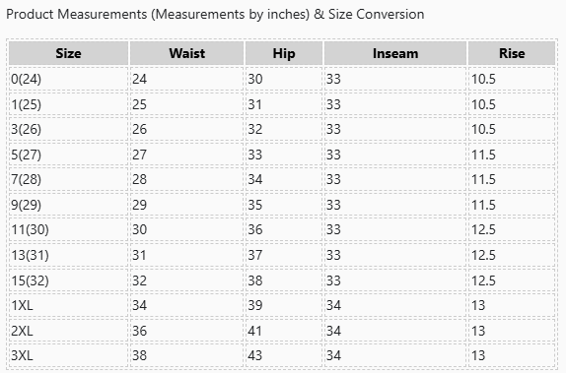
Task: Select the 13(31) size cell
Action: click(x=69, y=255)
